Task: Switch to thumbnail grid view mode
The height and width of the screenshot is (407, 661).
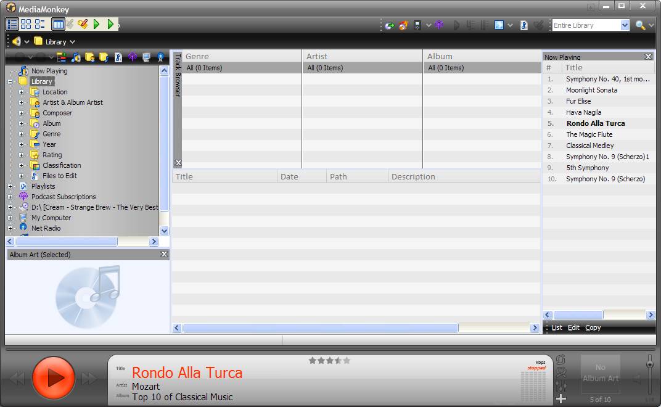Action: click(26, 24)
